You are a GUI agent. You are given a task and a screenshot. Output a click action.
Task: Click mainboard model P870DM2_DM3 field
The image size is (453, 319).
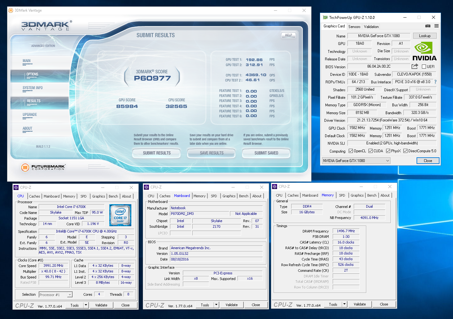(x=200, y=214)
